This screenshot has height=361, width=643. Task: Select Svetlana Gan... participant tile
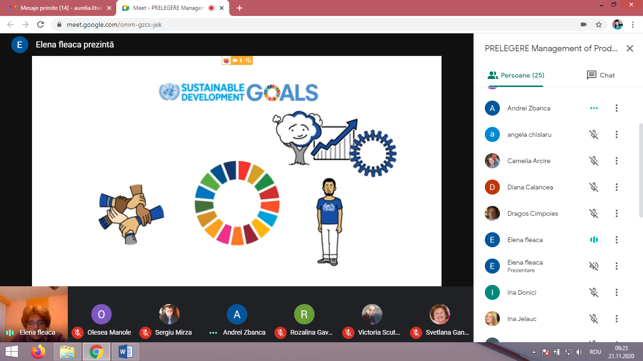(440, 314)
